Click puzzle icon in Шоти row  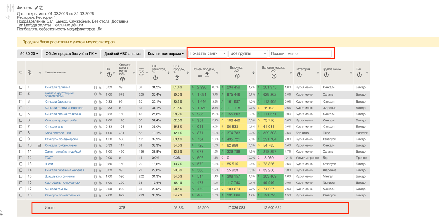(x=100, y=164)
